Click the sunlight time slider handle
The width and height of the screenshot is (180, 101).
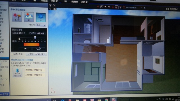pos(35,37)
